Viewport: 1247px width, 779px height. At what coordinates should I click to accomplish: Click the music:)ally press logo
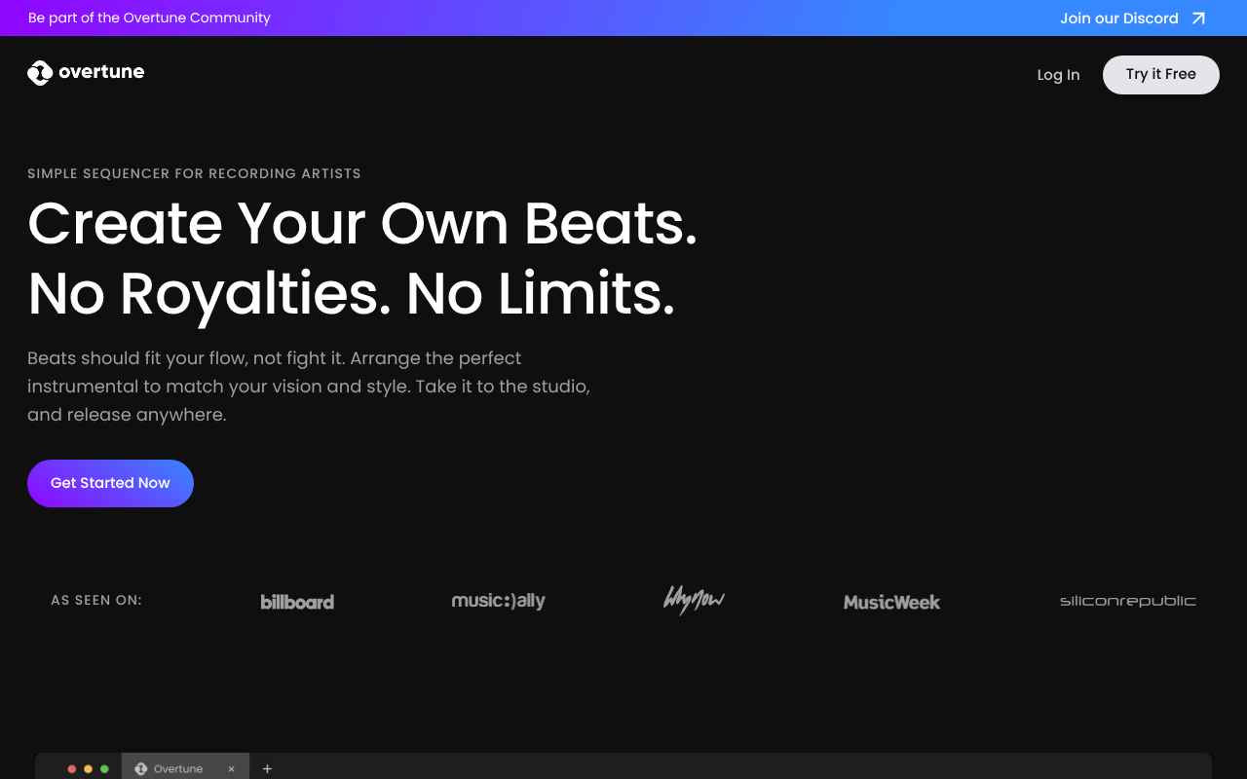[499, 601]
